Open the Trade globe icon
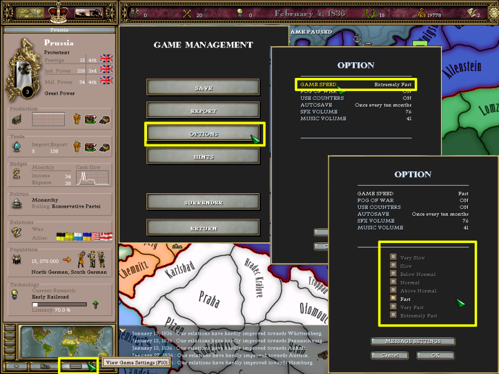The image size is (499, 374). (17, 146)
